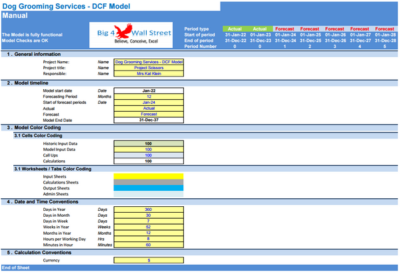The width and height of the screenshot is (400, 280).
Task: Click the yellow 'Actual' label input cell
Action: coord(149,108)
